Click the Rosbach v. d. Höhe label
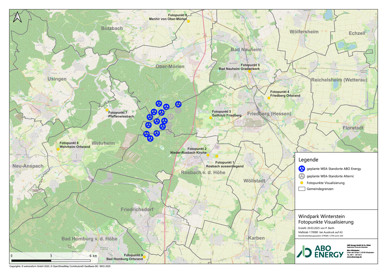Screen dimensions: 387x273 pos(203,173)
